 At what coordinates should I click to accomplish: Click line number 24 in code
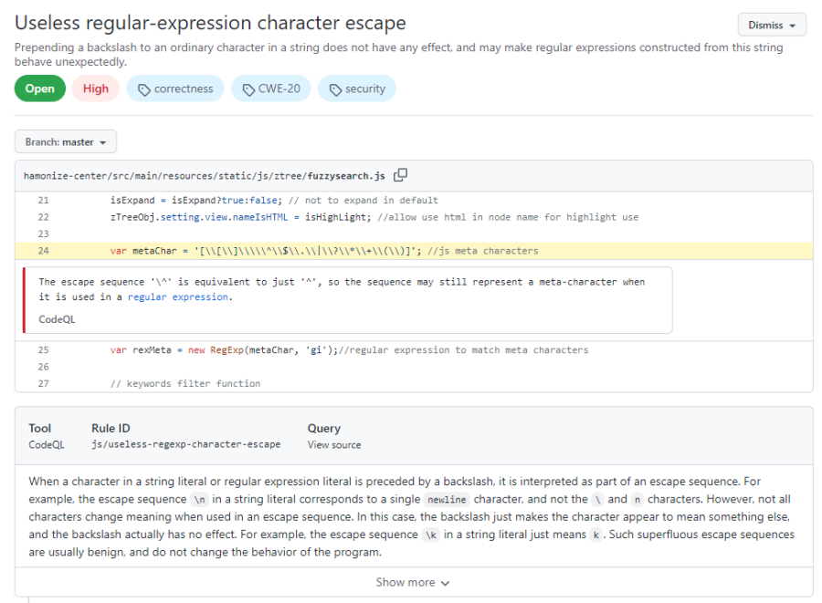44,251
